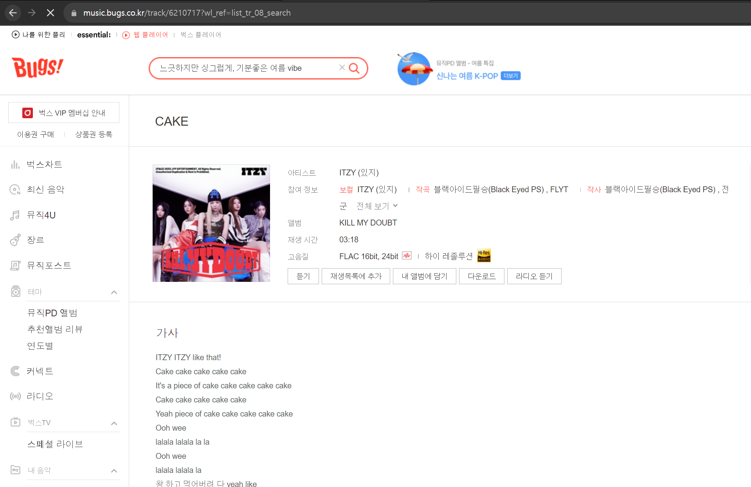Collapse the 벅스TV section chevron

point(114,424)
